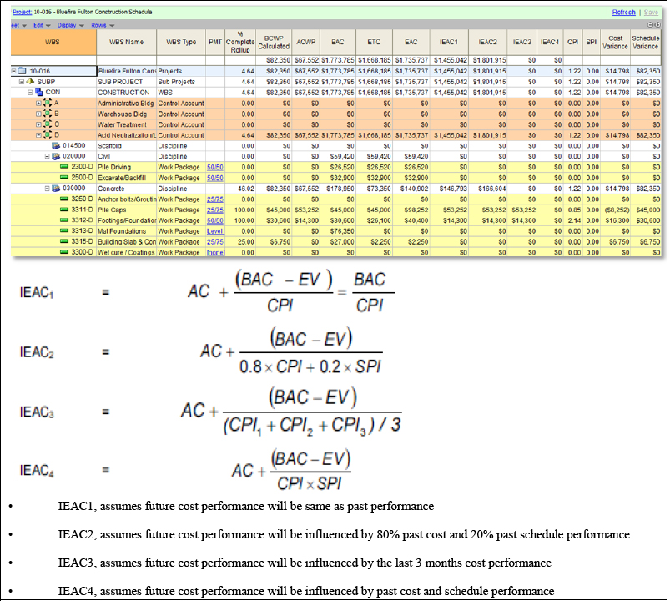
Task: Expand control account C Water Treatment
Action: [38, 124]
